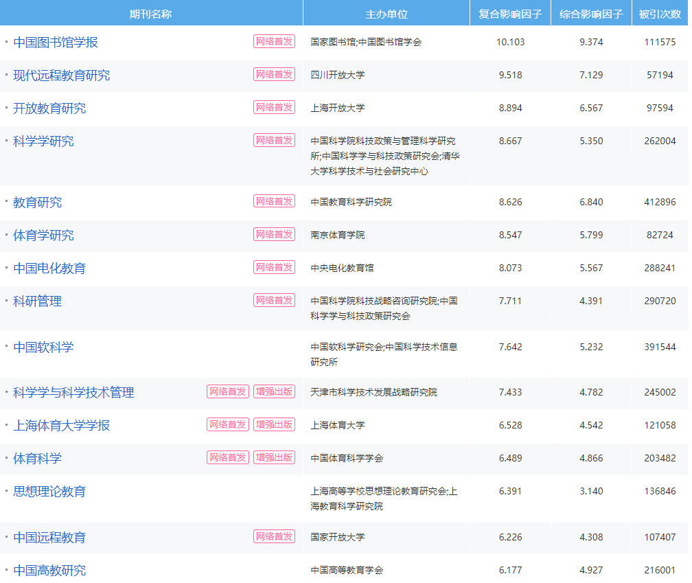This screenshot has height=583, width=692.
Task: Click 增强出版 tag for 体育科学
Action: [x=274, y=457]
